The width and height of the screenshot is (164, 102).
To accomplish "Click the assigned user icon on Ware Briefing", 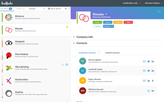I will click(x=63, y=65).
